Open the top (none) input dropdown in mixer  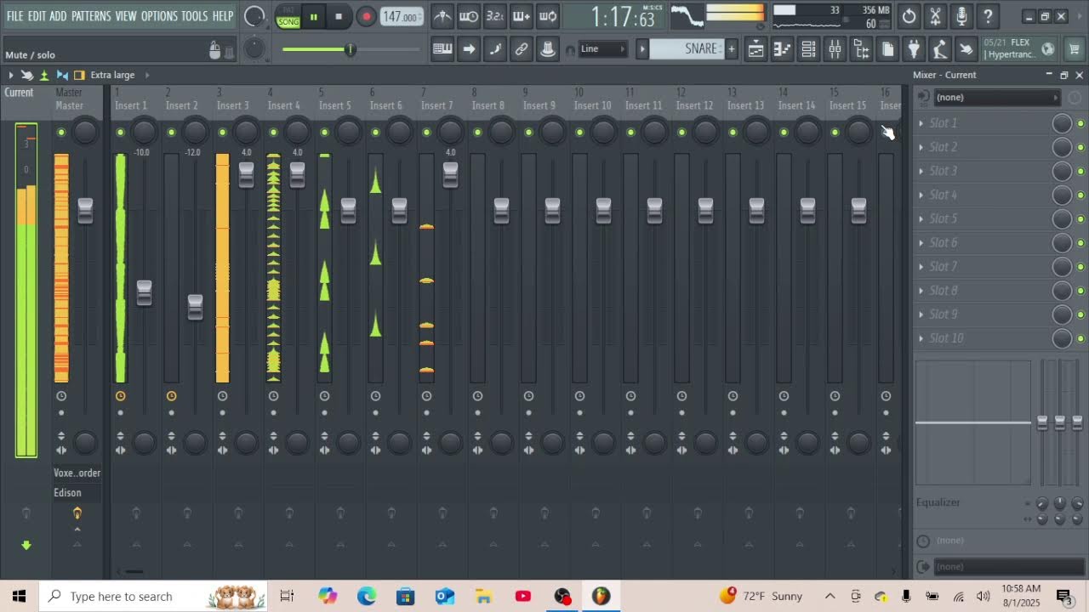pyautogui.click(x=995, y=97)
